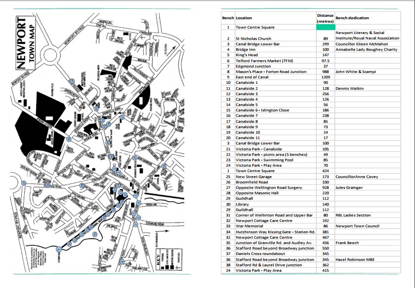This screenshot has height=288, width=415.
Task: Select the 'Canalside 1' location cell
Action: tap(276, 83)
